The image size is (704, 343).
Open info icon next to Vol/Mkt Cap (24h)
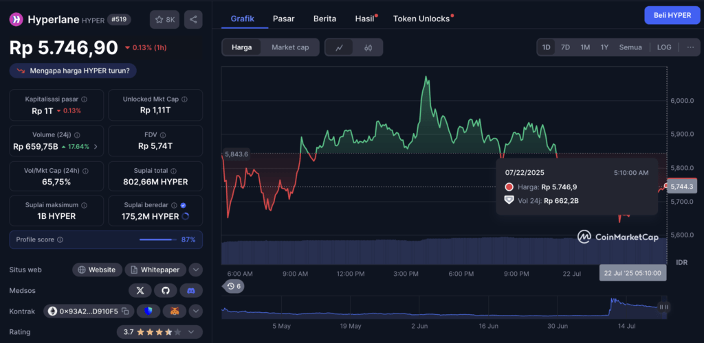85,171
